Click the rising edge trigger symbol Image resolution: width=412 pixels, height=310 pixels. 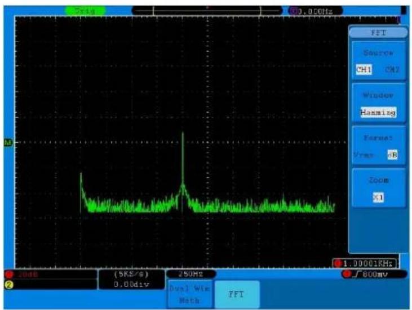[357, 274]
